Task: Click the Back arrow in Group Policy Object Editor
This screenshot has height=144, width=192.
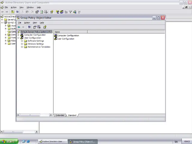Action: (19, 27)
